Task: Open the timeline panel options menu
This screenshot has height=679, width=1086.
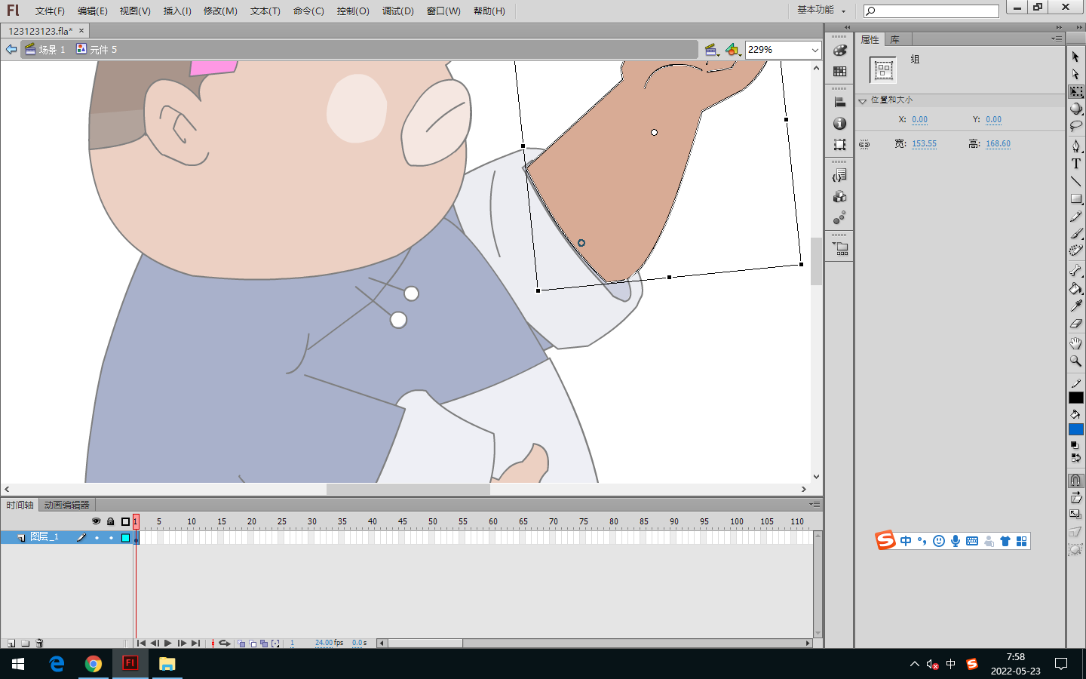Action: [814, 504]
